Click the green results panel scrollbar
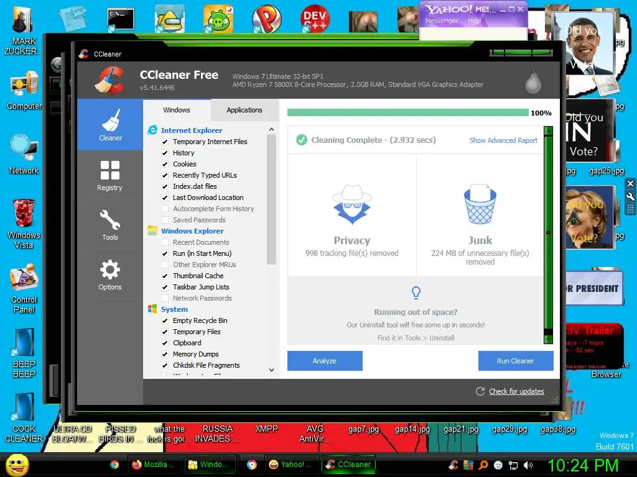 pos(549,235)
